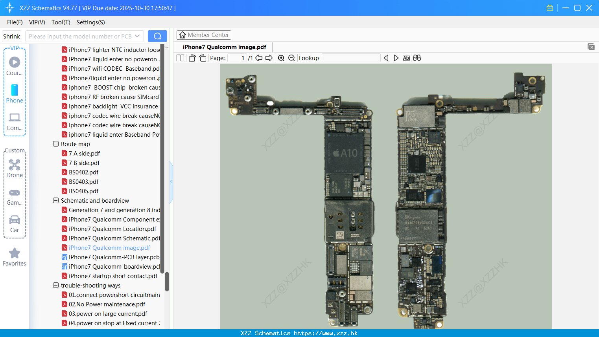Open iPhone7 Qualcomm Location.pdf
Viewport: 599px width, 337px height.
click(112, 229)
